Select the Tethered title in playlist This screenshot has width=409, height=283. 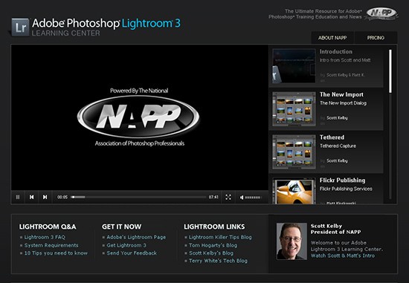332,137
